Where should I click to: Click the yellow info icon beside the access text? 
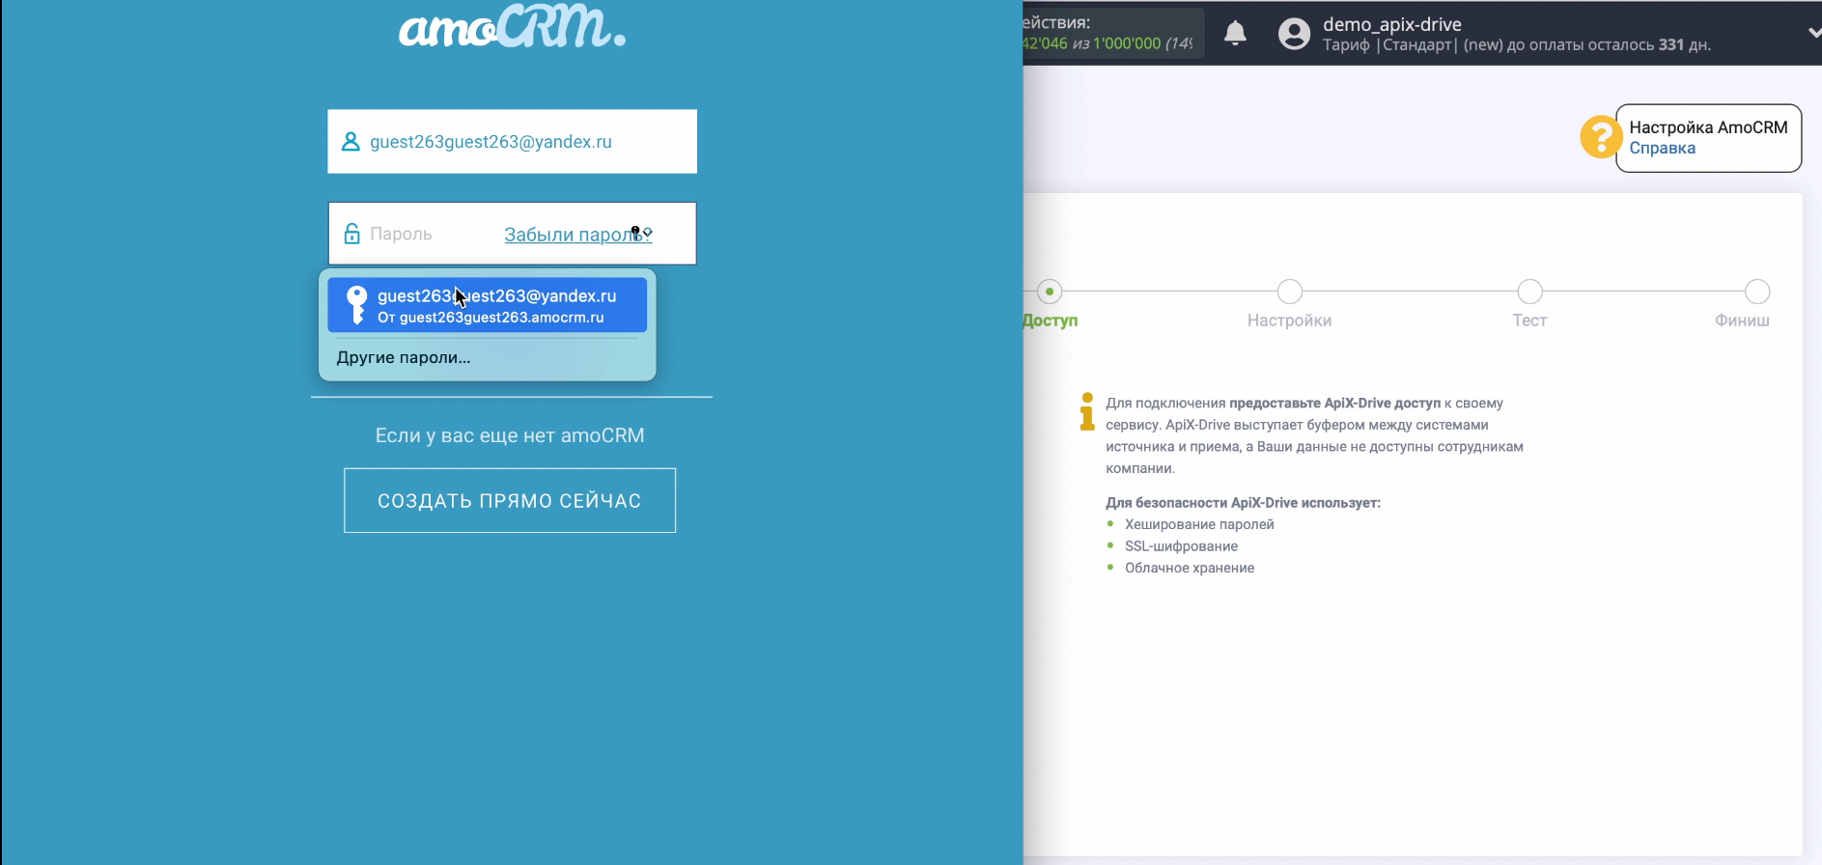coord(1087,411)
